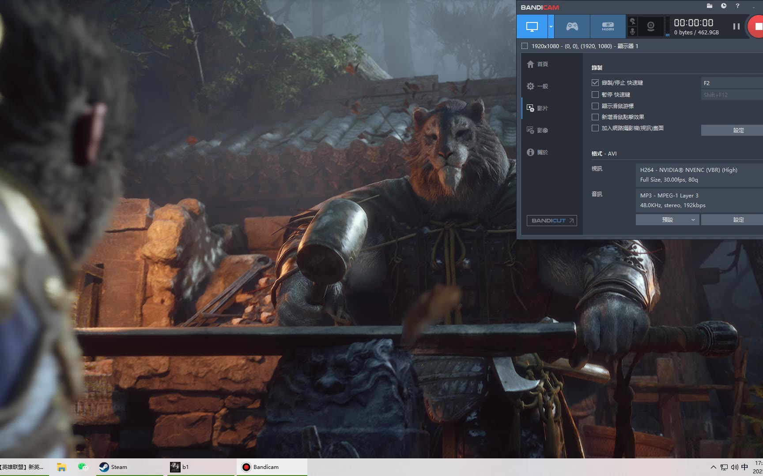Click the selection rectangle icon beside 1920x1080
763x476 pixels.
525,46
